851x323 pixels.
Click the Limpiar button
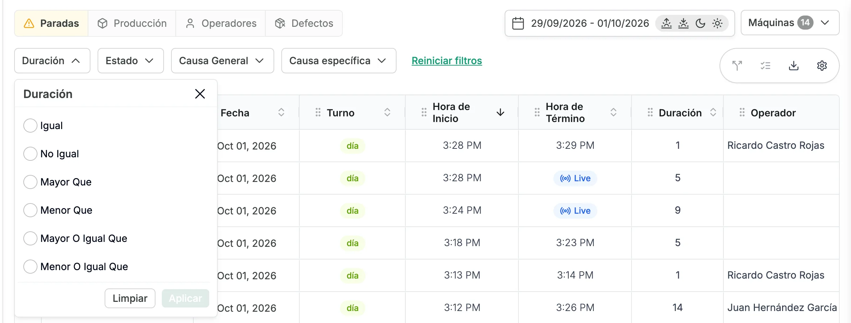[x=130, y=298]
